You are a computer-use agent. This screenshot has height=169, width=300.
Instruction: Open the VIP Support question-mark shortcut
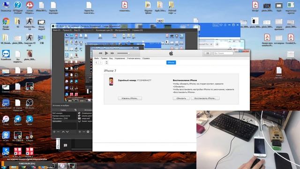(x=18, y=8)
